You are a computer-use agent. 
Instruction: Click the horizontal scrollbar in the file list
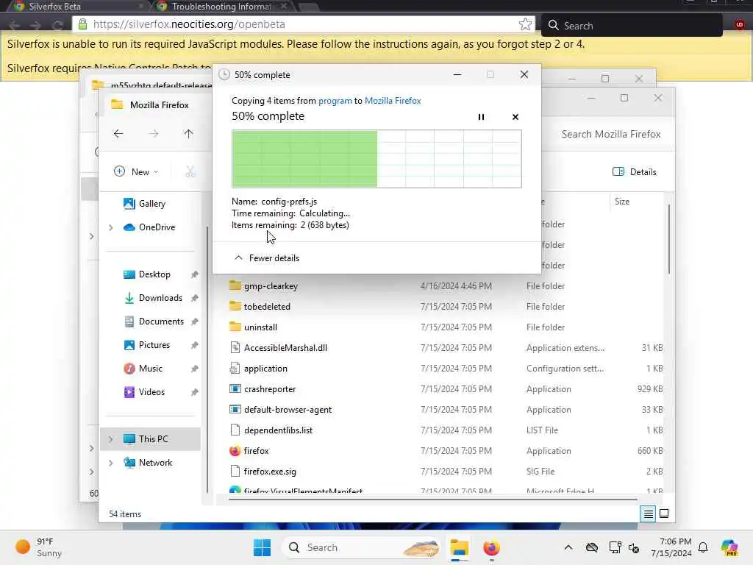pos(432,500)
